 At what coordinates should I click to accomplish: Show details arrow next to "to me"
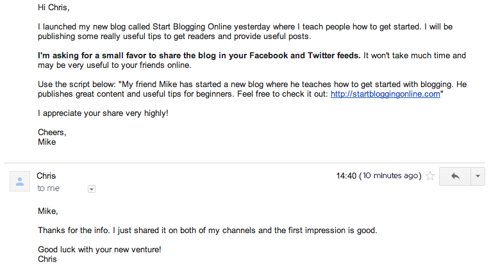coord(92,189)
